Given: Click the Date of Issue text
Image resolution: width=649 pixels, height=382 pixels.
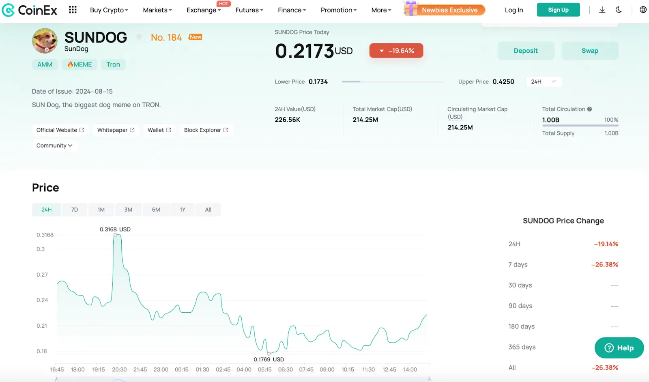Looking at the screenshot, I should click(x=72, y=91).
